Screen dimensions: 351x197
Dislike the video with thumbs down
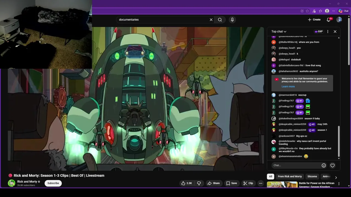tap(199, 183)
